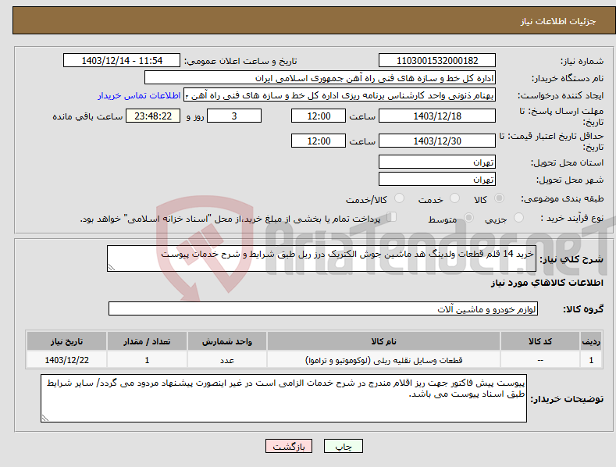Screen dimensions: 616x467
Task: Select the کالا/خدمت radio button
Action: point(399,198)
